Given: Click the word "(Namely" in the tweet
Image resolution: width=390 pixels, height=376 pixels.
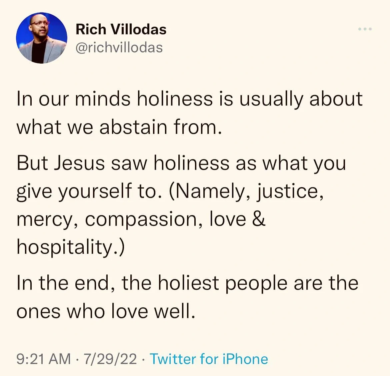Looking at the screenshot, I should [207, 192].
